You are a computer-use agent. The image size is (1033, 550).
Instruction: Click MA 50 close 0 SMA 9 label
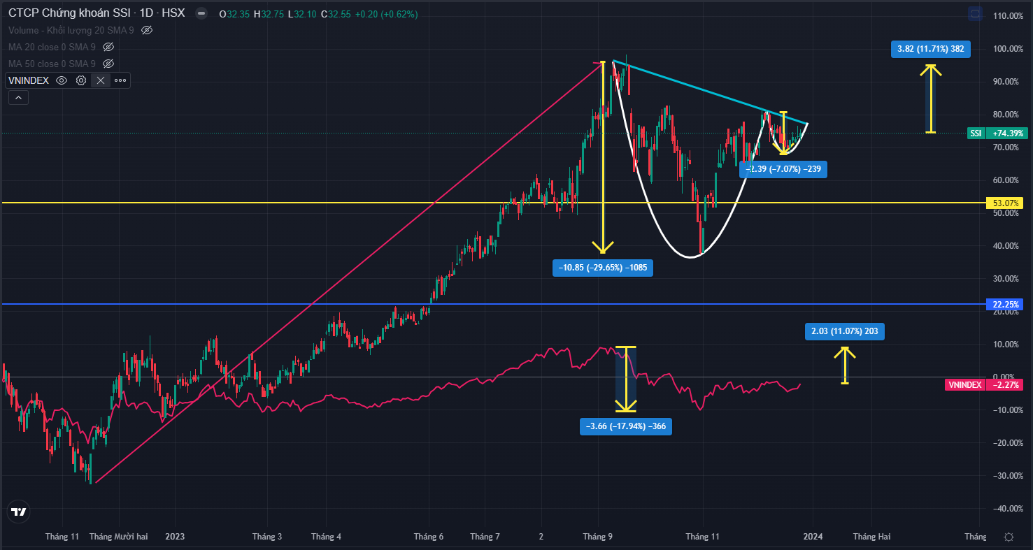tap(52, 64)
